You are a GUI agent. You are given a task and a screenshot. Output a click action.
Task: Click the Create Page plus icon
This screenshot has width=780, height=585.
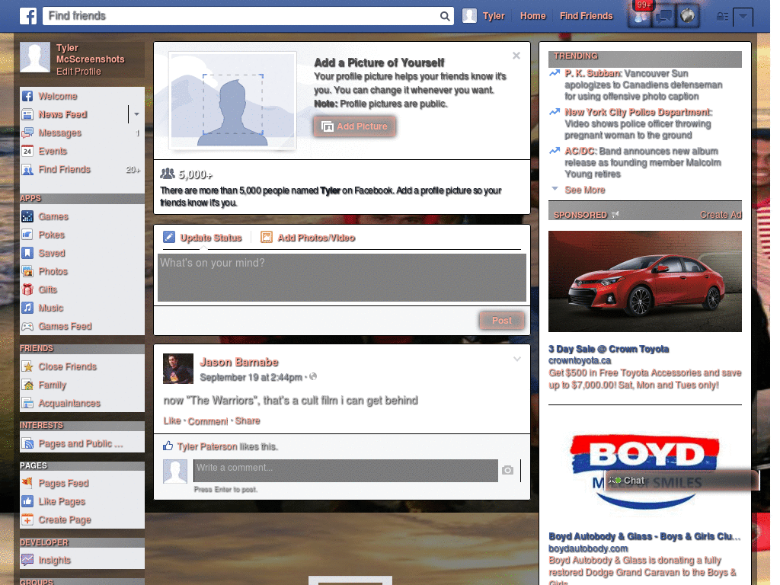click(x=27, y=519)
